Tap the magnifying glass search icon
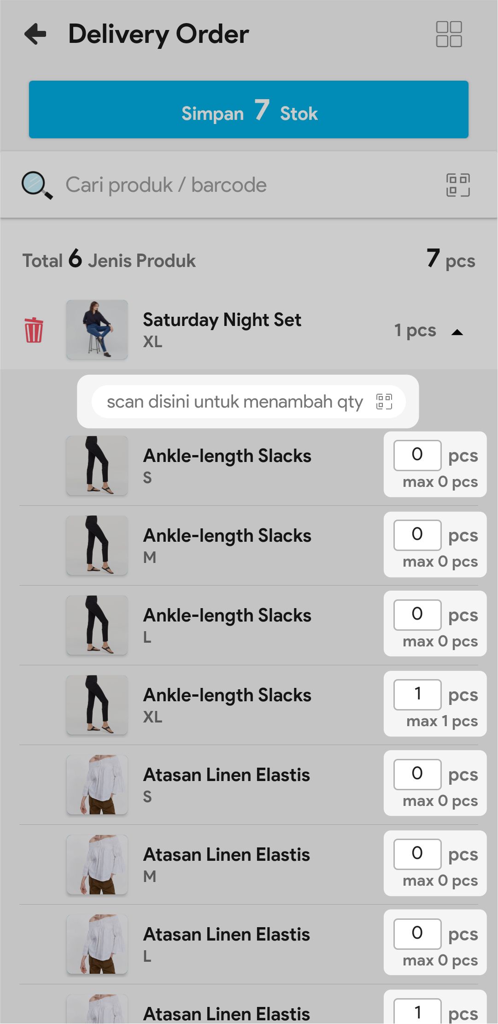498x1024 pixels. coord(37,185)
